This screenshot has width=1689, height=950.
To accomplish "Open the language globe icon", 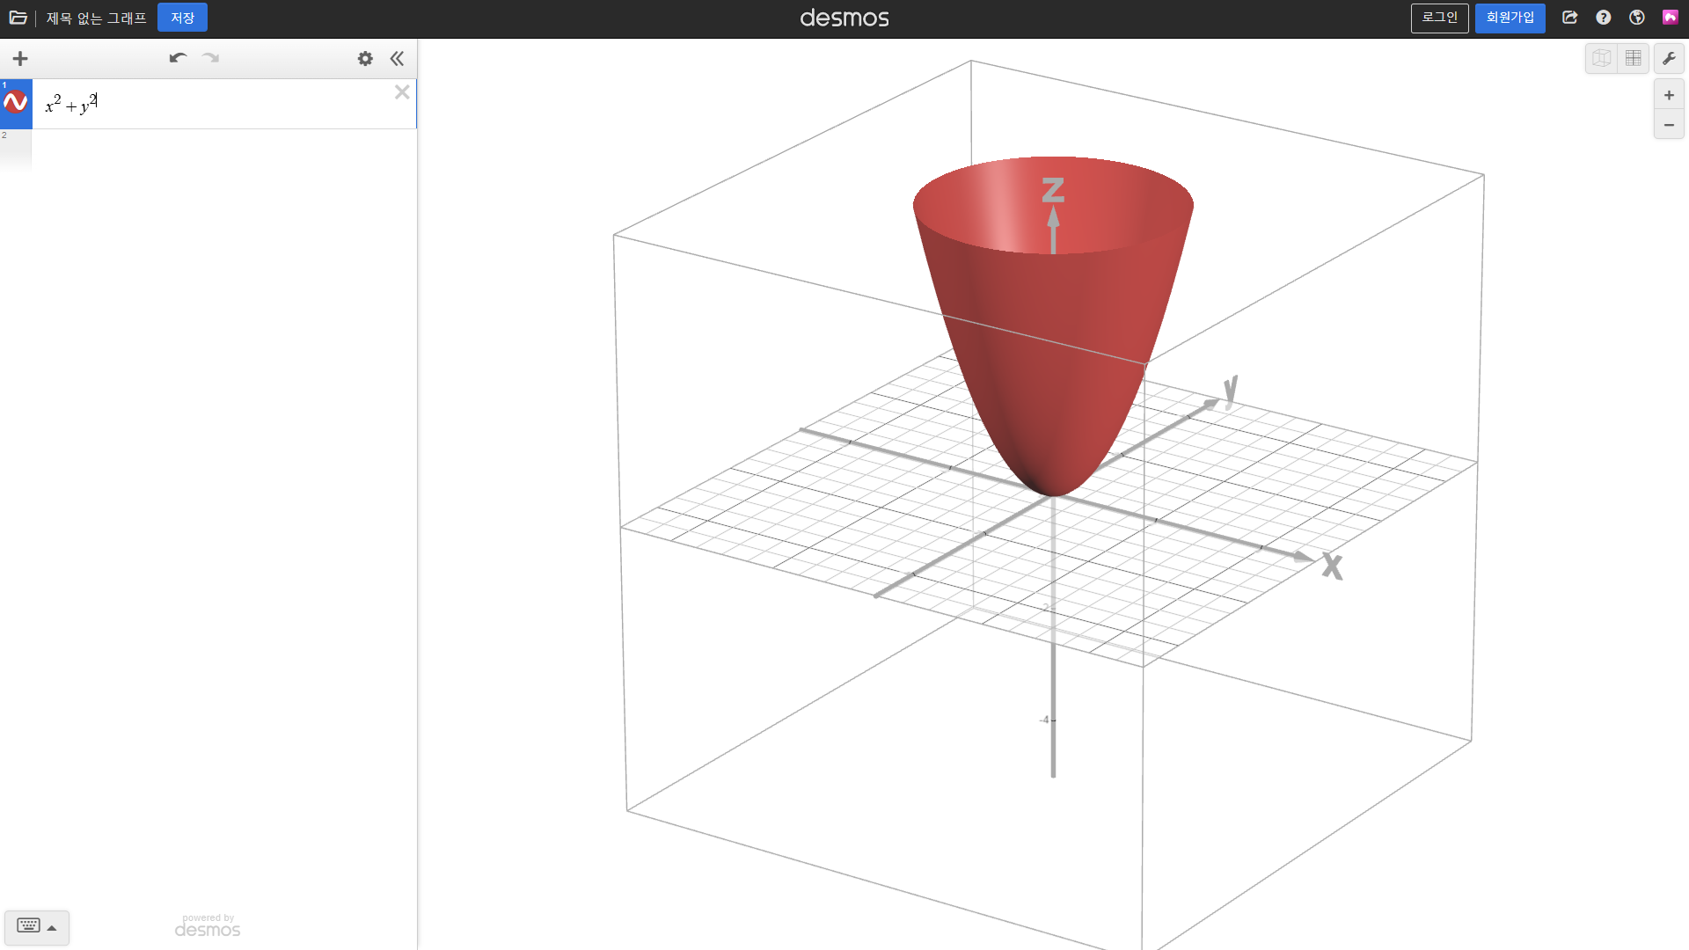I will [x=1637, y=18].
